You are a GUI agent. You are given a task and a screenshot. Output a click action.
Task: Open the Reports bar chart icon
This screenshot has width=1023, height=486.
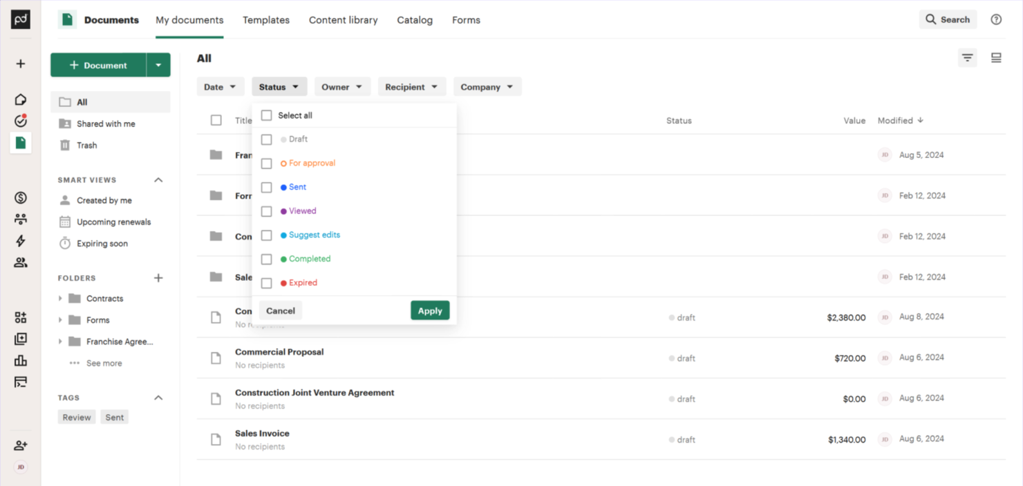tap(20, 360)
